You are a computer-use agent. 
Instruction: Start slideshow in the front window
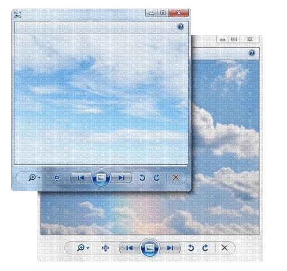tap(101, 178)
